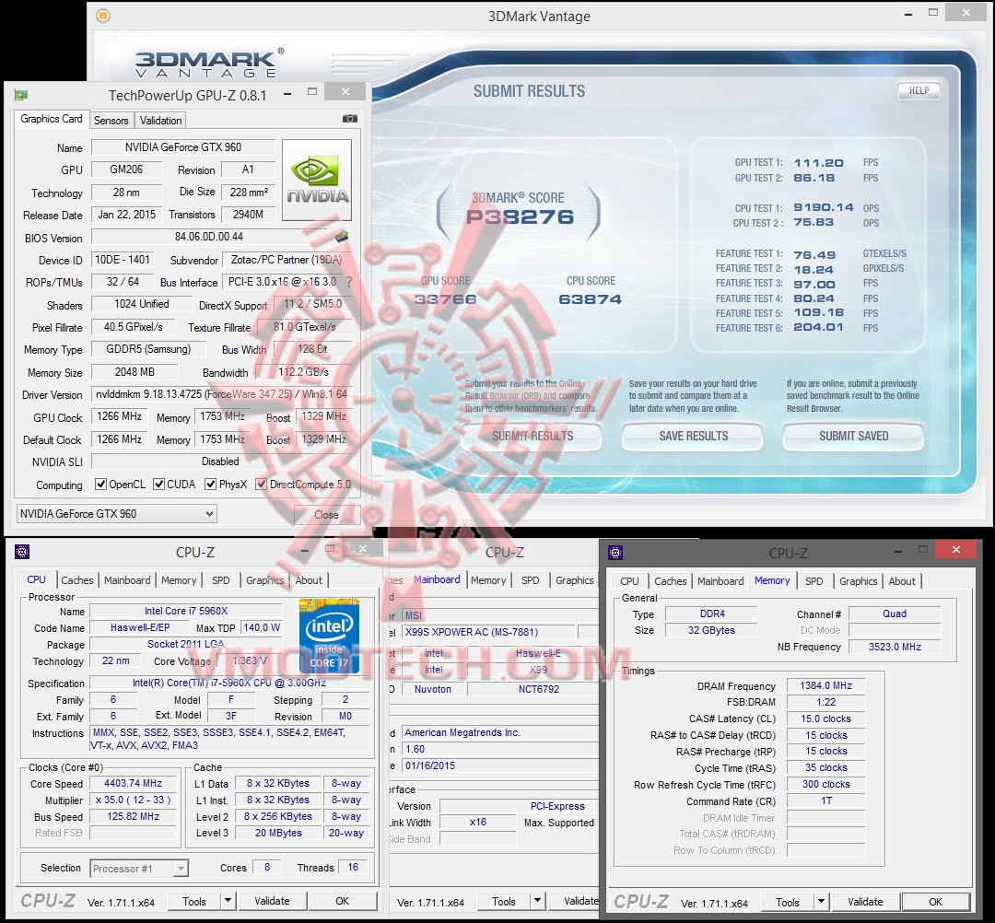Click OK in right CPU-Z Memory window

(935, 902)
